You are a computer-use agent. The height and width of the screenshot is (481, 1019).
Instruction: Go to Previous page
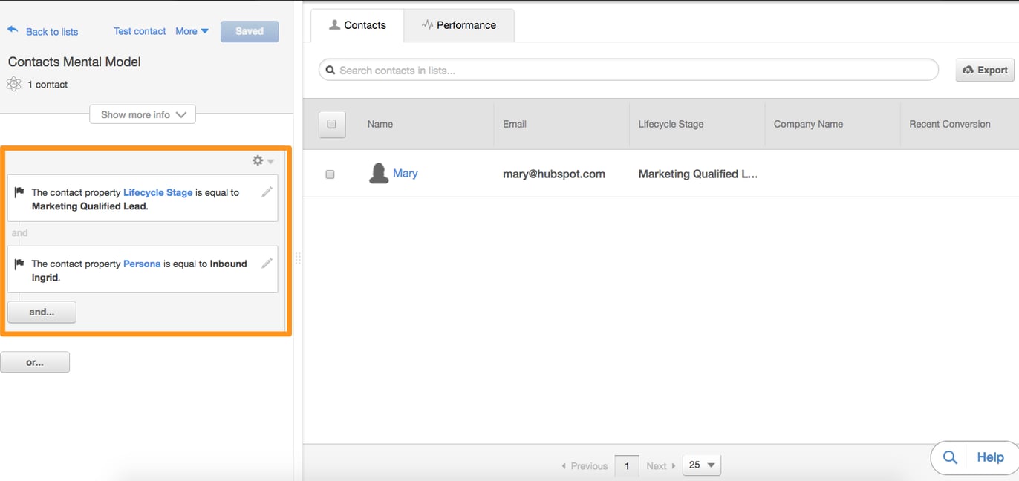point(585,466)
